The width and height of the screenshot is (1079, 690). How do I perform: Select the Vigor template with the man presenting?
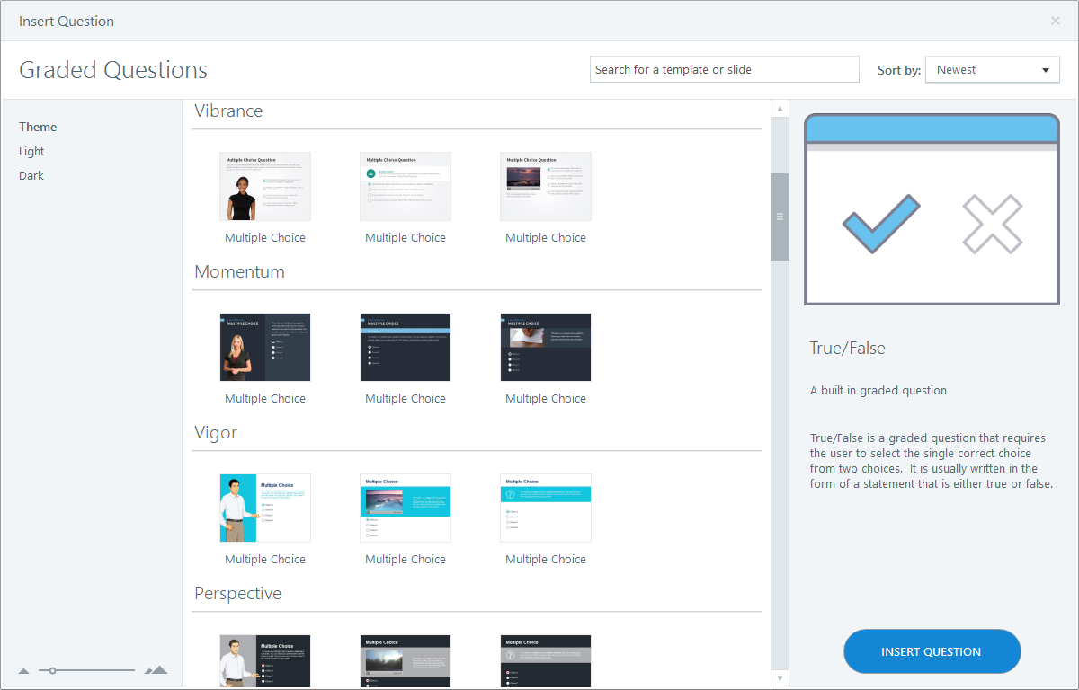point(264,508)
